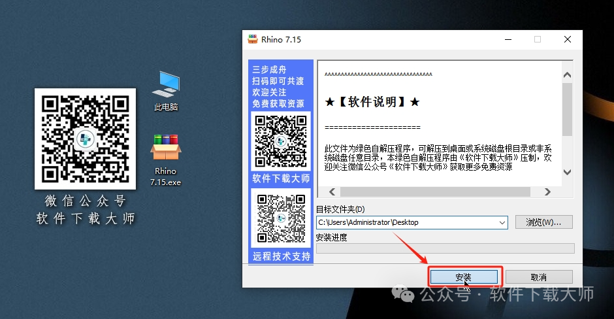Click the description paragraph starting 此文件为绿色自解压程序
Viewport: 614px width, 319px height.
(x=438, y=158)
